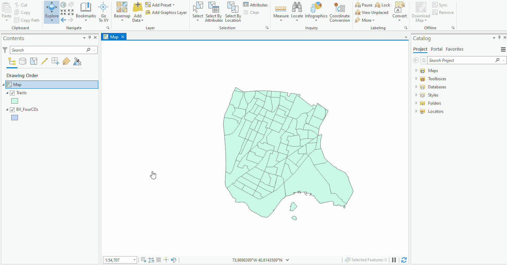Switch to List By Editing pencil
Screen dimensions: 507x265
pyautogui.click(x=45, y=61)
